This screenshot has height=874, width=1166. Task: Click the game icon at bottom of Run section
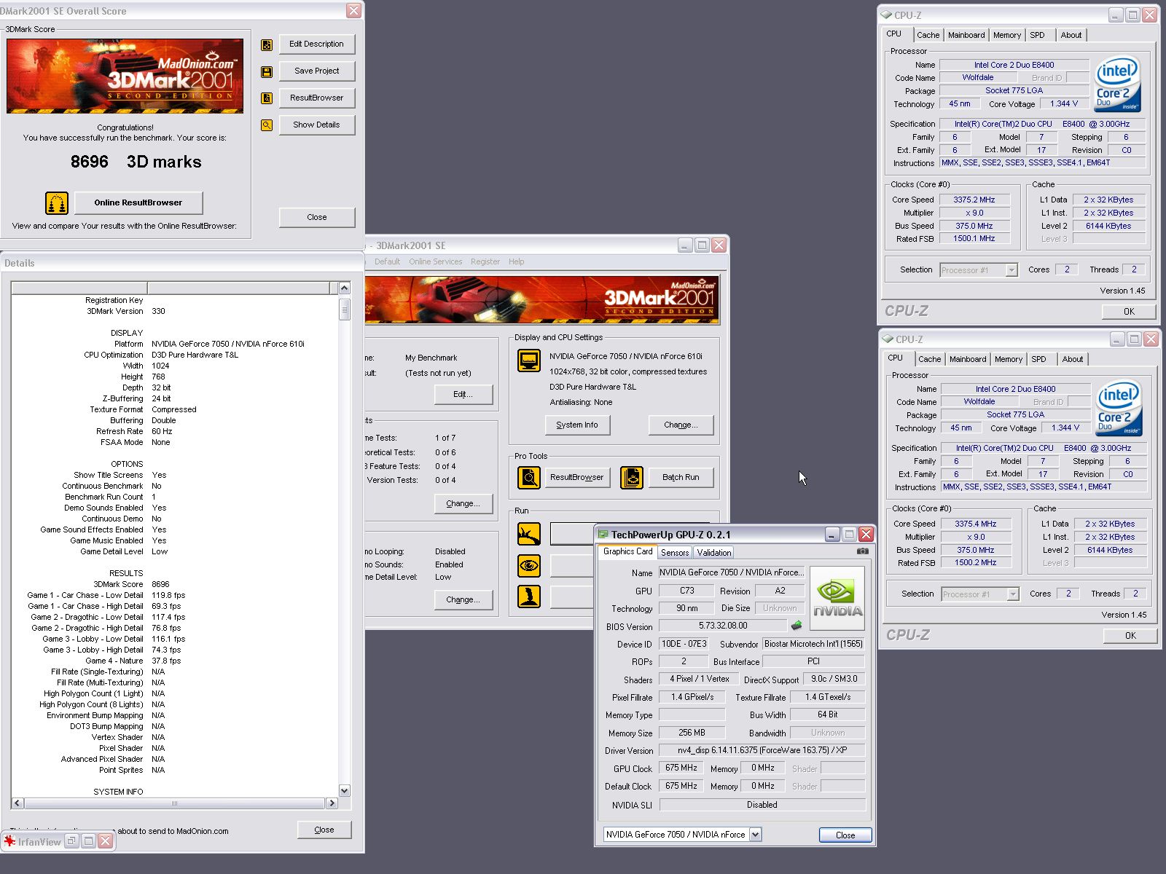coord(529,597)
